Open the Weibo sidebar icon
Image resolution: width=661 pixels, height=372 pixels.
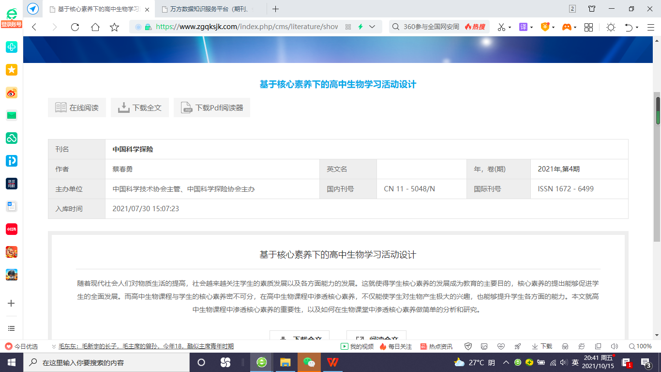[11, 93]
